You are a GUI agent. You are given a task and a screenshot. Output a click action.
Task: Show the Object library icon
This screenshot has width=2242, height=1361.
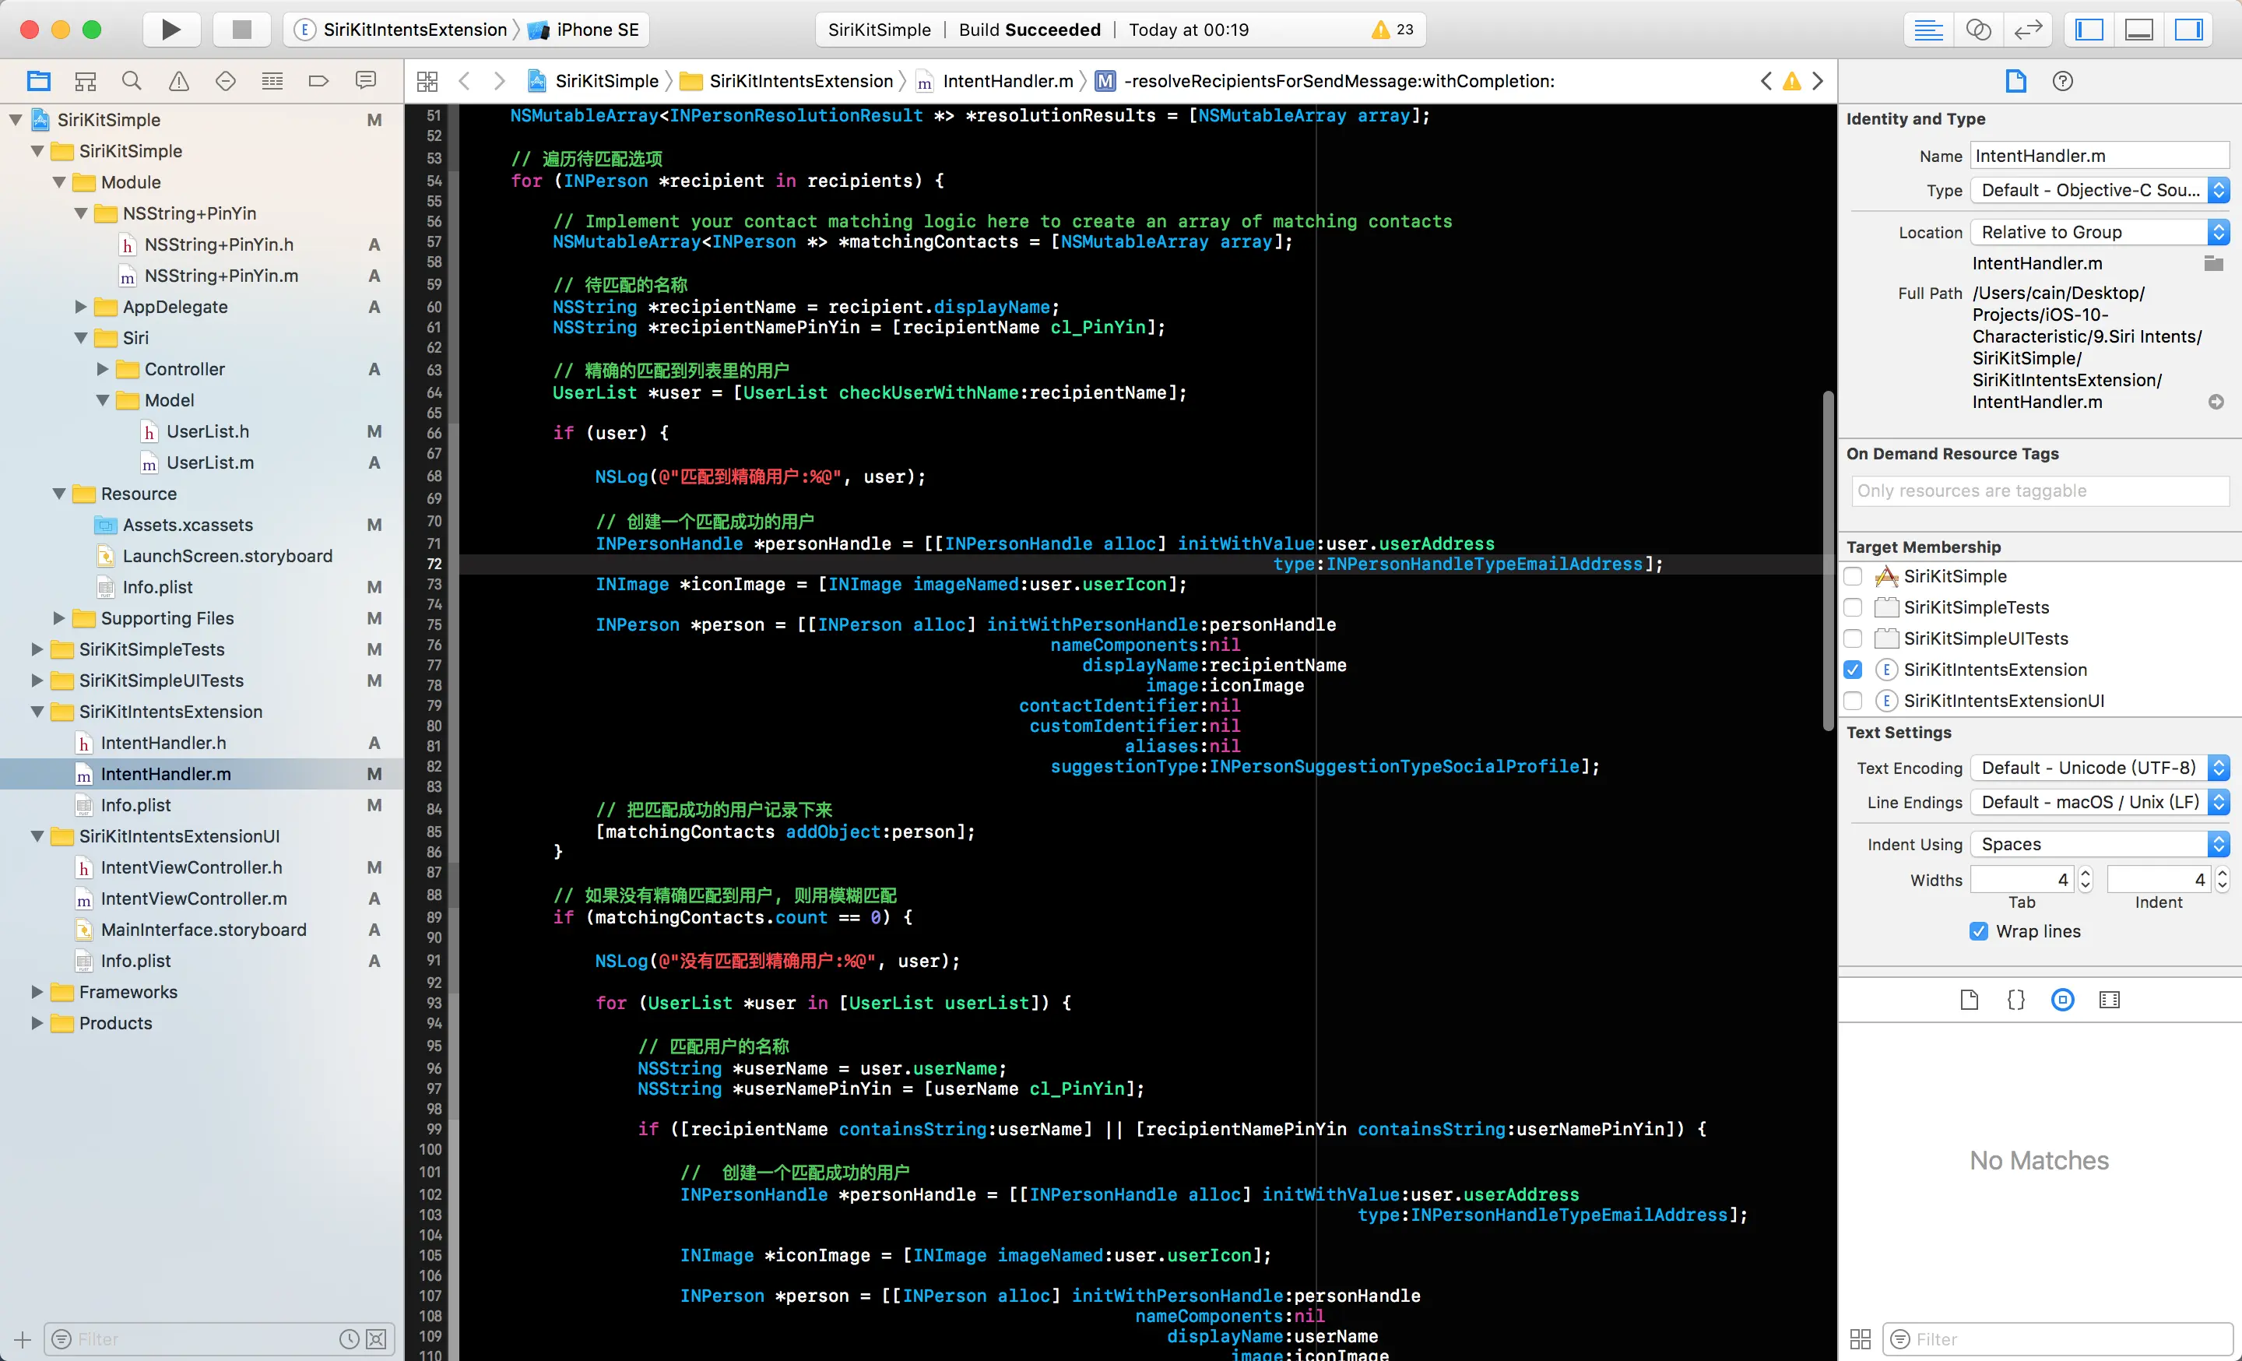tap(2063, 1000)
